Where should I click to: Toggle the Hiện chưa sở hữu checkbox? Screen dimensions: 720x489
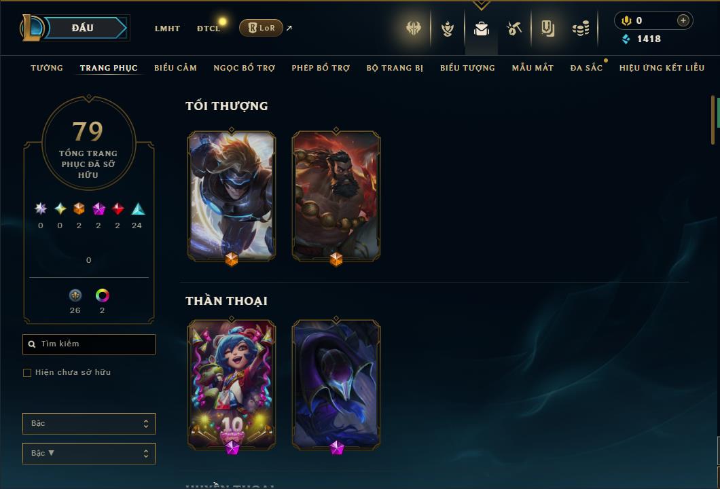[27, 372]
